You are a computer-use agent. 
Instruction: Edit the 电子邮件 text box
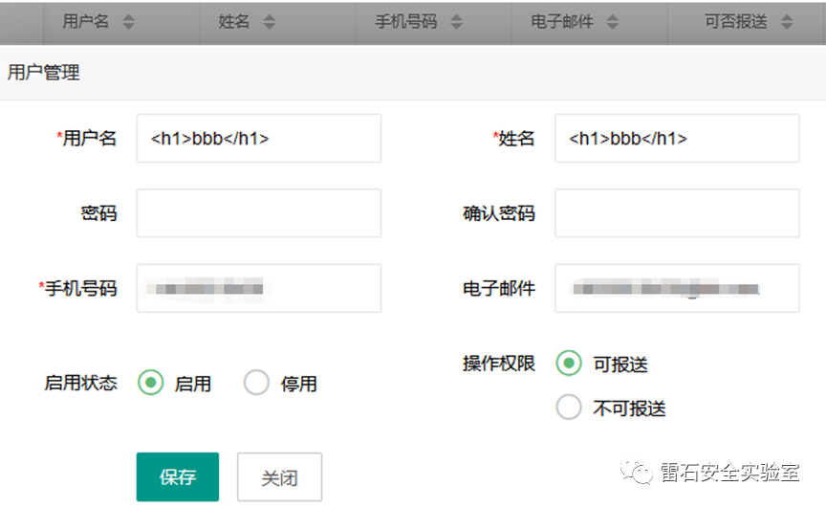pyautogui.click(x=676, y=288)
